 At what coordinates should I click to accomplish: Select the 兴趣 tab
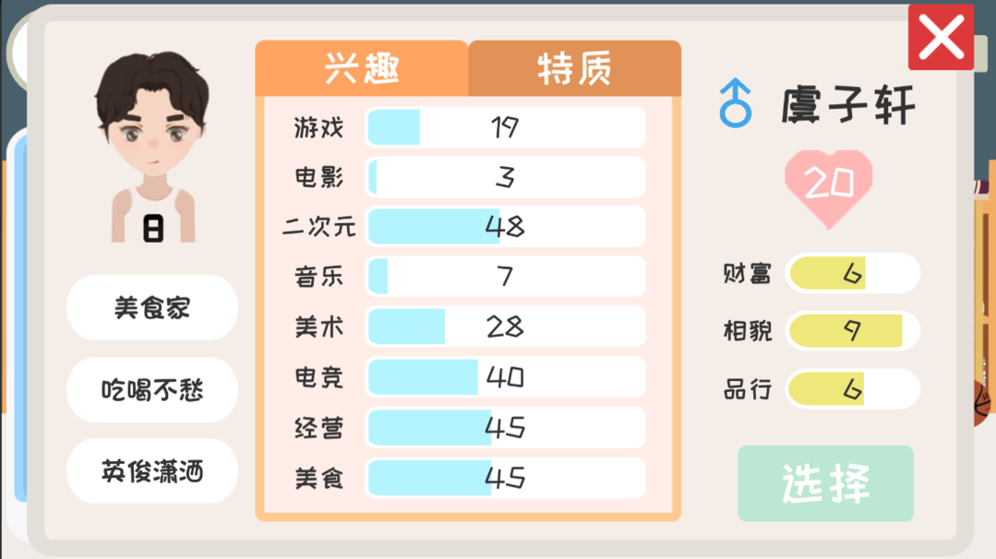(362, 69)
